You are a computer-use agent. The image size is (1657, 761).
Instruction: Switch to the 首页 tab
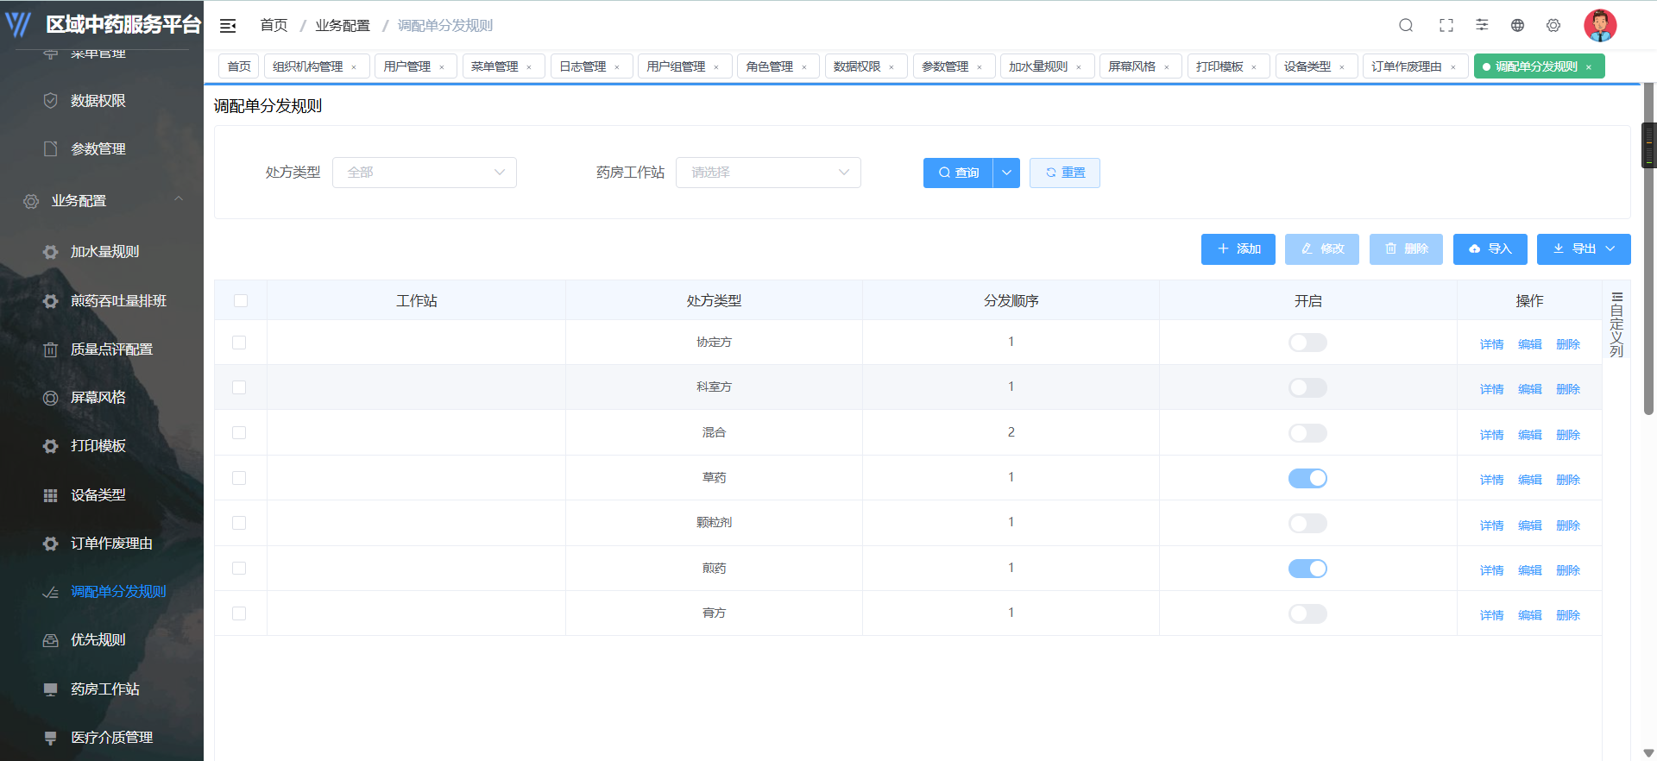(239, 66)
